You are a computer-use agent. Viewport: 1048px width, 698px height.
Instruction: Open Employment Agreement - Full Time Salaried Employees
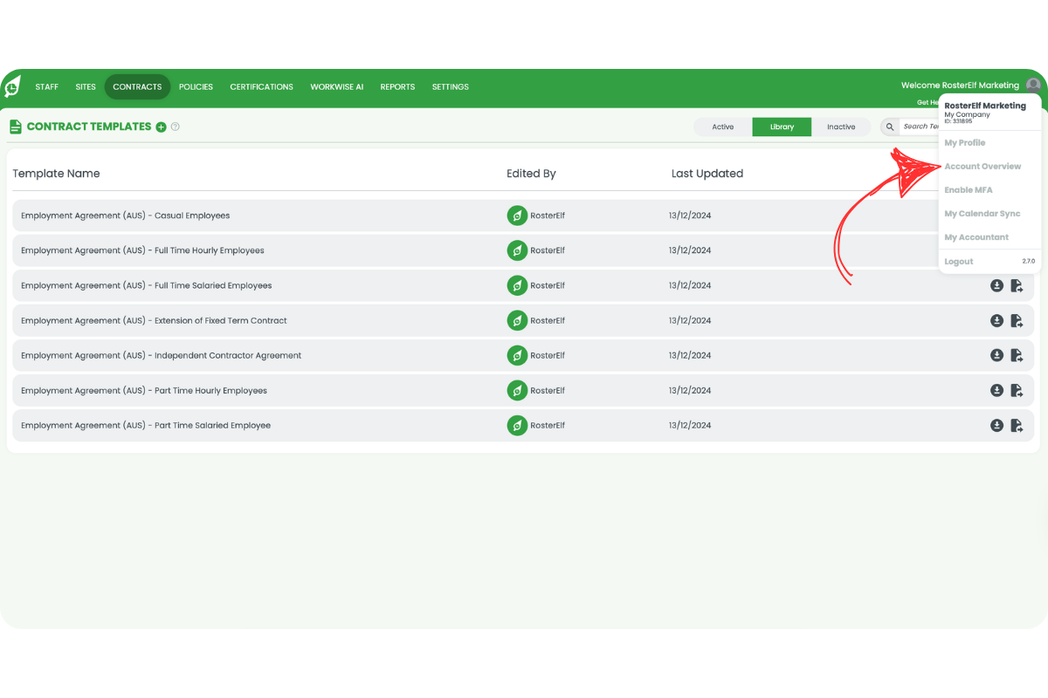523,285
